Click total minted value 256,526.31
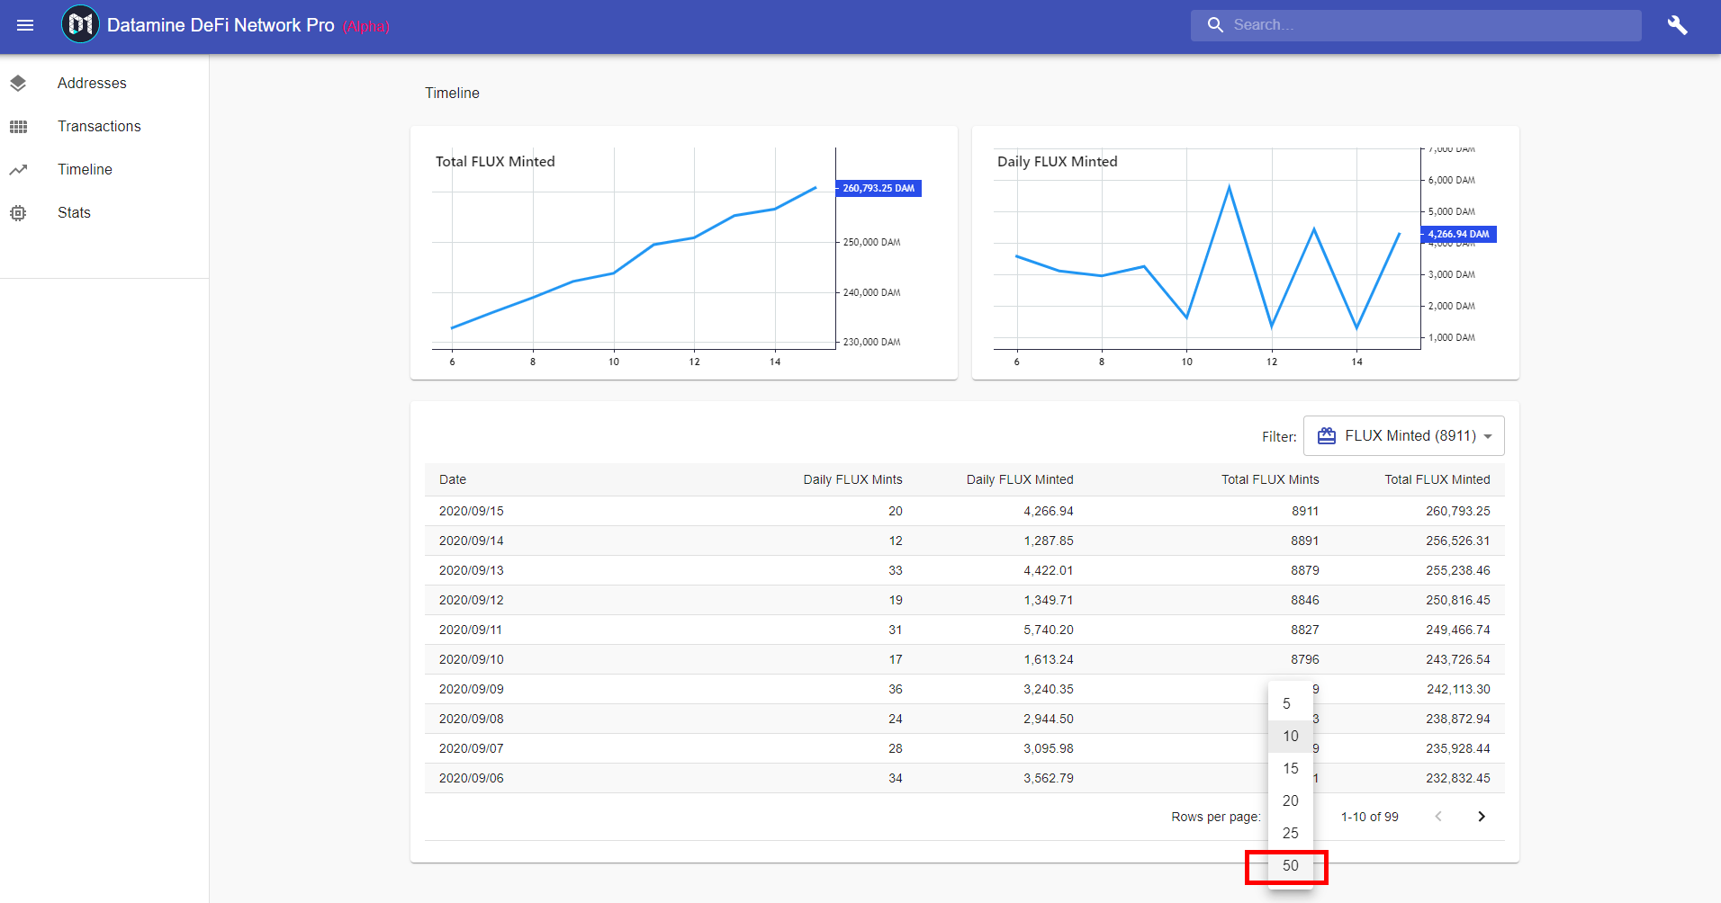Viewport: 1721px width, 903px height. [x=1458, y=541]
